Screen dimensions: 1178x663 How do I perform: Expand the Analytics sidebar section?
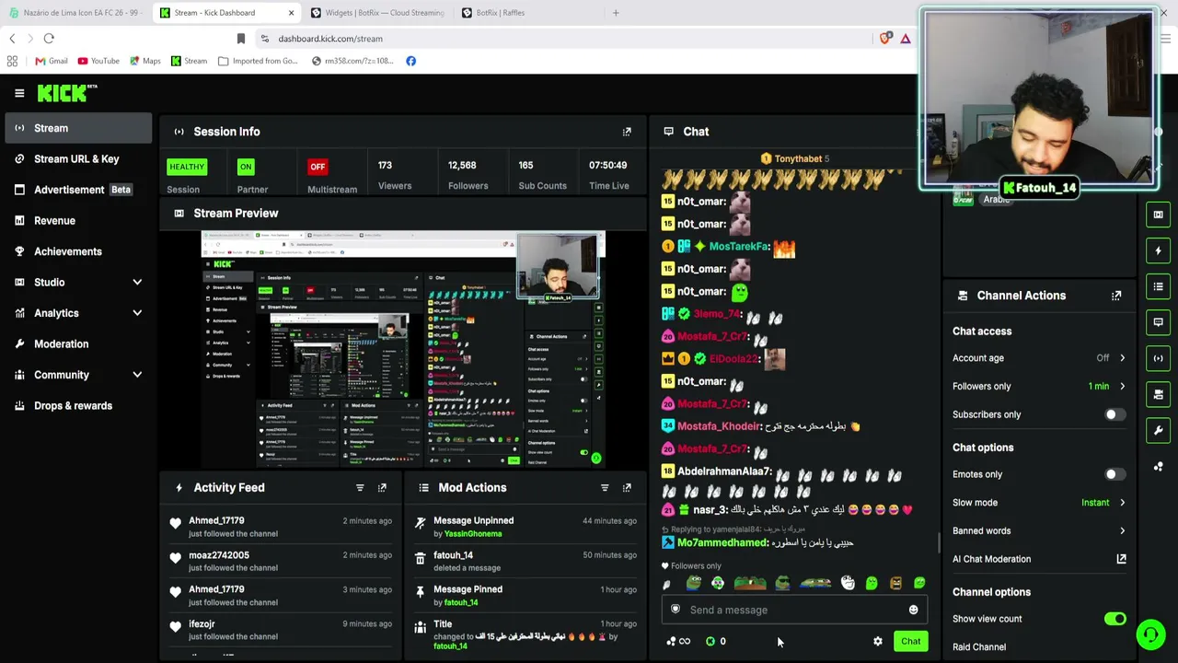point(78,313)
